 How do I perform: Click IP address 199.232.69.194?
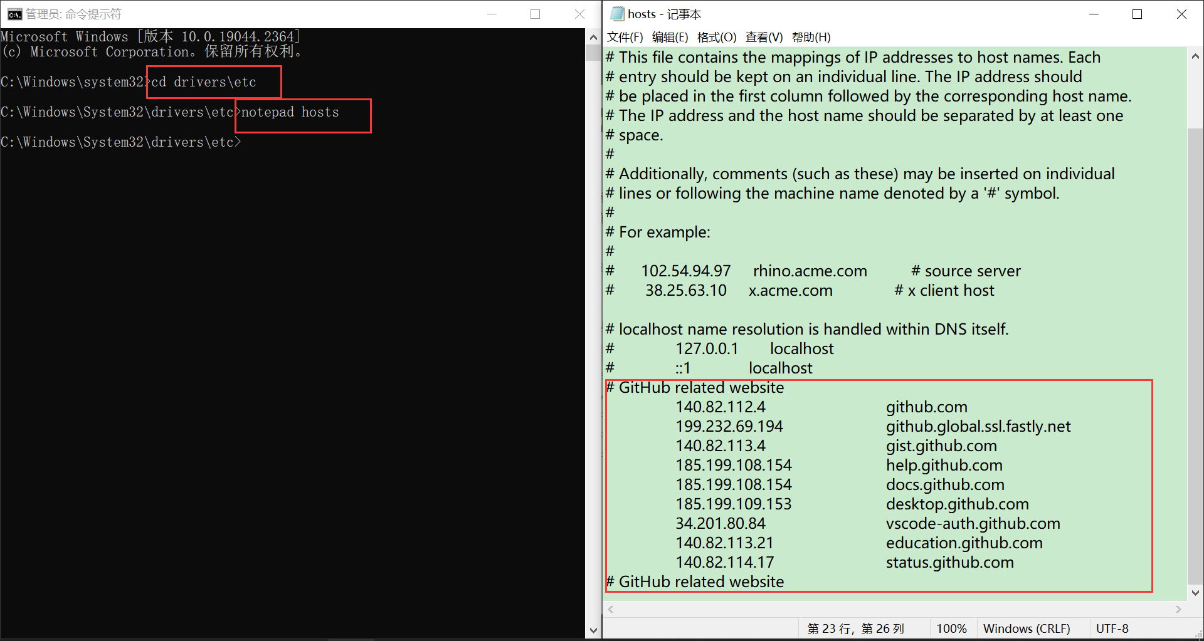(x=729, y=427)
